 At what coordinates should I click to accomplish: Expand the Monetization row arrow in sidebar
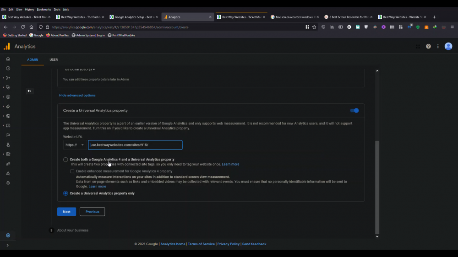(3, 97)
